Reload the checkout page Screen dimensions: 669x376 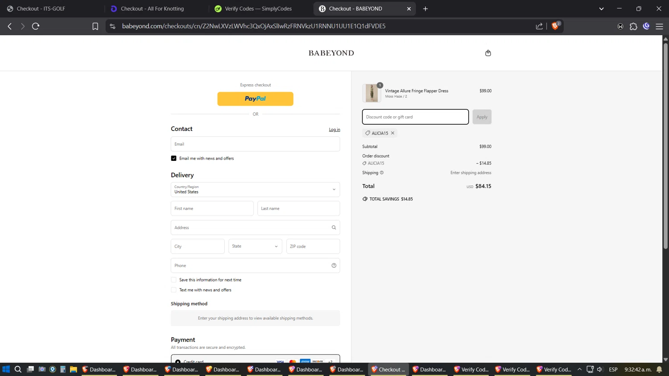point(36,26)
